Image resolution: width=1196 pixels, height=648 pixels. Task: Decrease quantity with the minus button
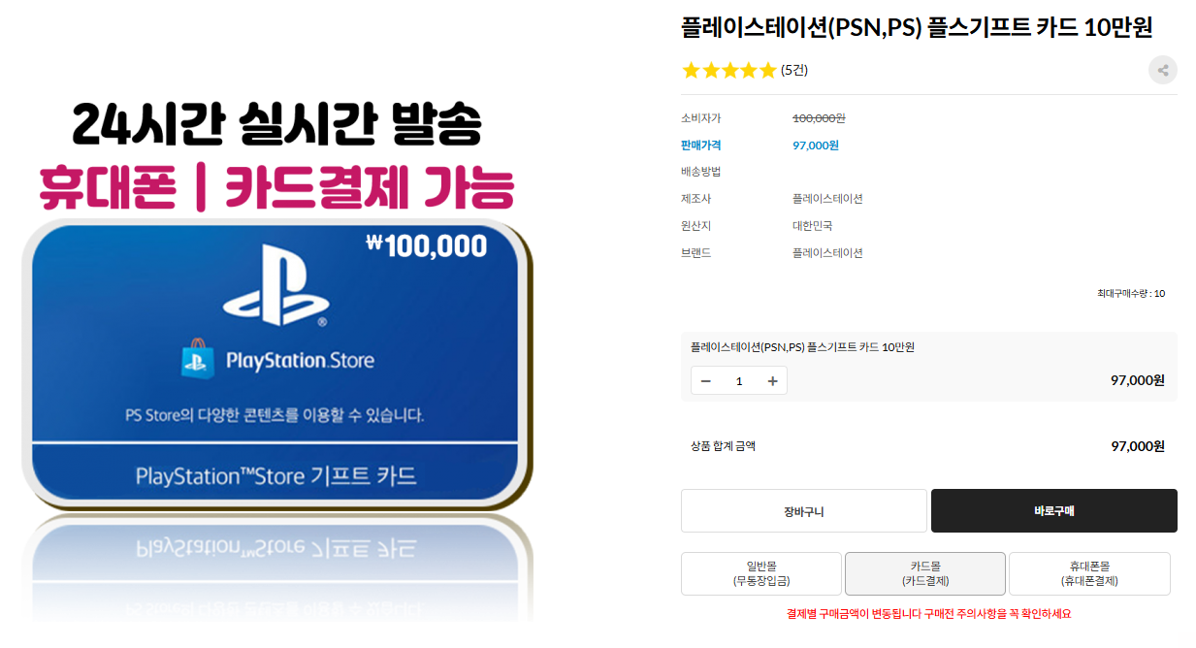[706, 381]
